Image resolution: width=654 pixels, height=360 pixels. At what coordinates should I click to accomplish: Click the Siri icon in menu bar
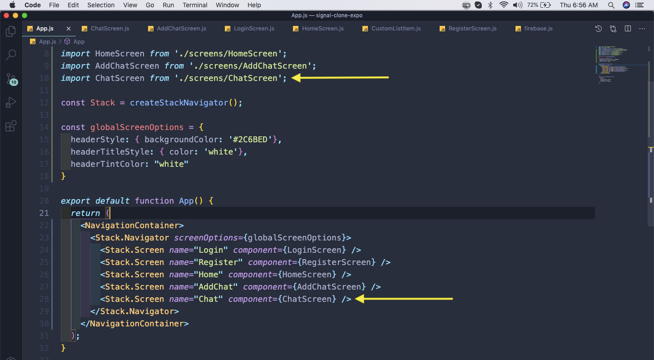coord(626,5)
